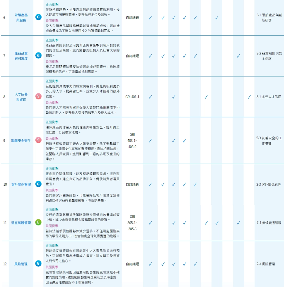This screenshot has height=287, width=284.
Task: Jump to chapter 5-3 友善安全的工作環境
Action: point(269,140)
